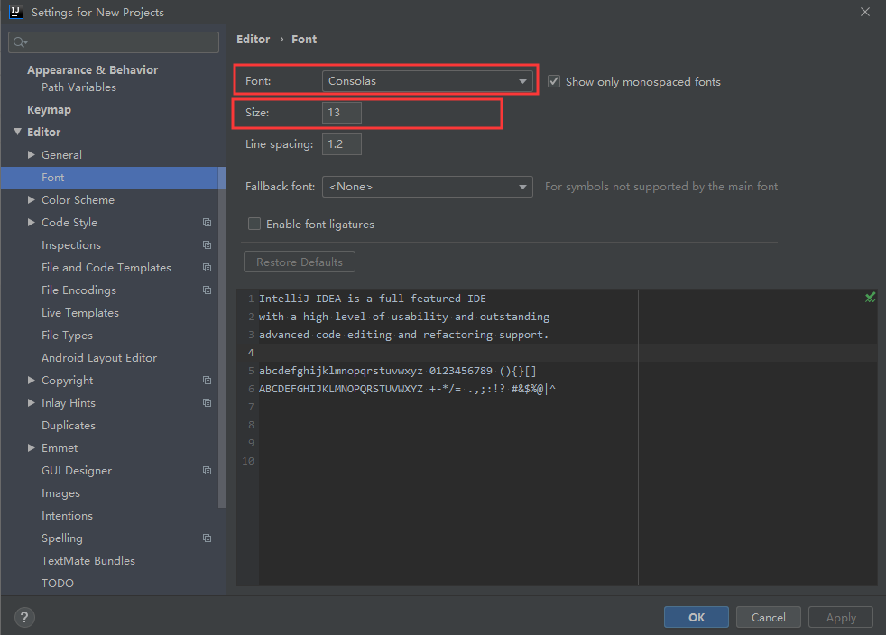Click the copy icon beside File and Code Templates
Image resolution: width=886 pixels, height=635 pixels.
click(x=208, y=268)
